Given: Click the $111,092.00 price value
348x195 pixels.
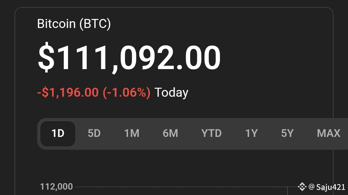Looking at the screenshot, I should coord(129,58).
